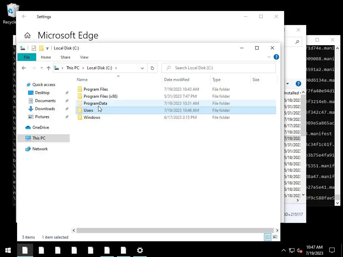The height and width of the screenshot is (257, 343).
Task: Open the notification center icon
Action: pos(332,250)
